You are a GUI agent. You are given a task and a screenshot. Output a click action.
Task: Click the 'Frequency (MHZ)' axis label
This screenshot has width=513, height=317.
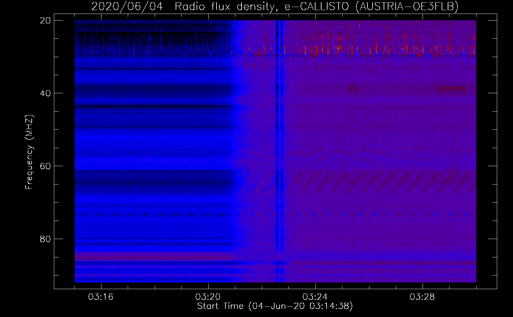(29, 152)
